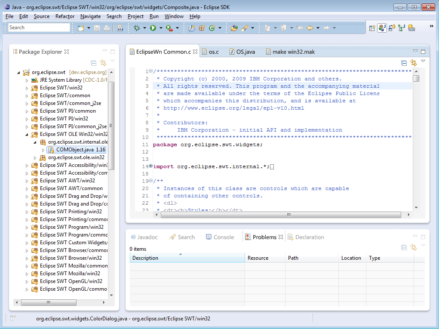Click the Search flashlight toolbar icon
The width and height of the screenshot is (439, 329).
[x=244, y=28]
